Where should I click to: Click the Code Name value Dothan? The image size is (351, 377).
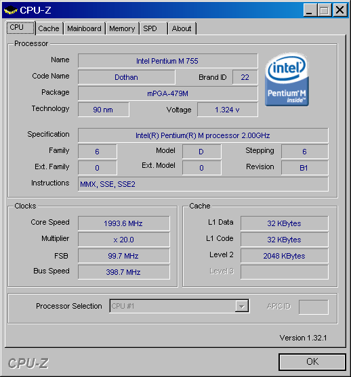pos(127,77)
